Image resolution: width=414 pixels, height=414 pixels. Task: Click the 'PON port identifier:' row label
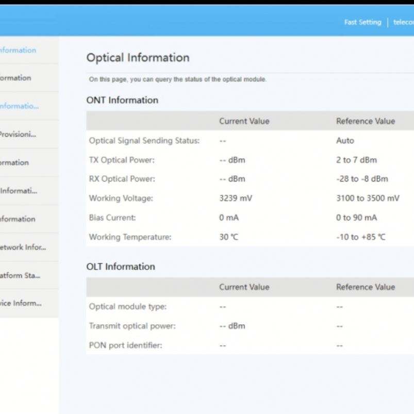(x=125, y=345)
